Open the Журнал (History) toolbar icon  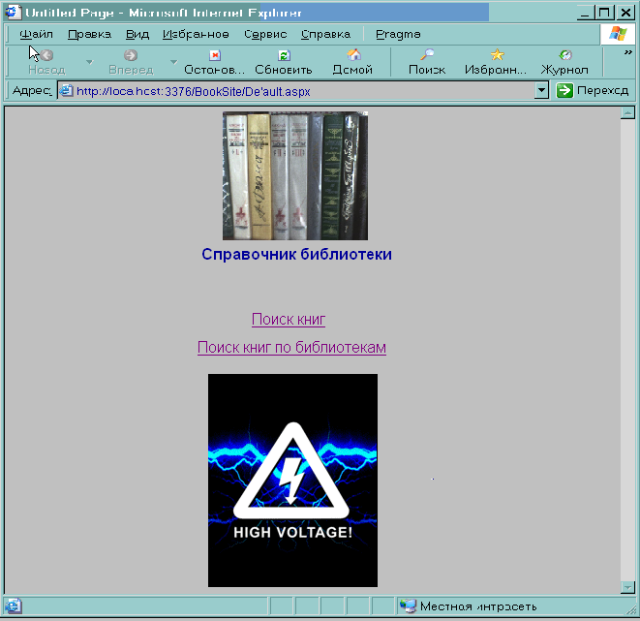pos(565,54)
